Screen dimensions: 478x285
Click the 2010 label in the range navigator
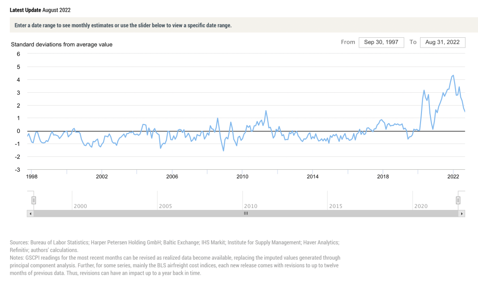pyautogui.click(x=250, y=206)
